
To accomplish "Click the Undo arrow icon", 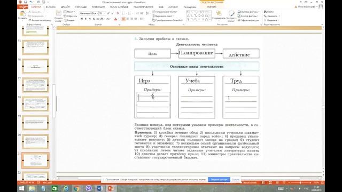I will [x=31, y=2].
